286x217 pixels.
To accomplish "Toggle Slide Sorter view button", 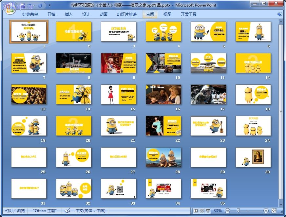I will click(201, 211).
